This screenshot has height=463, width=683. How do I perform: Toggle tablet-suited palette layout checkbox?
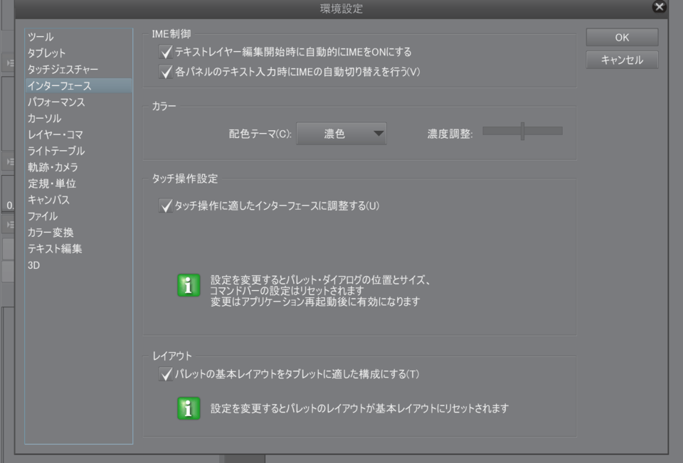[166, 374]
